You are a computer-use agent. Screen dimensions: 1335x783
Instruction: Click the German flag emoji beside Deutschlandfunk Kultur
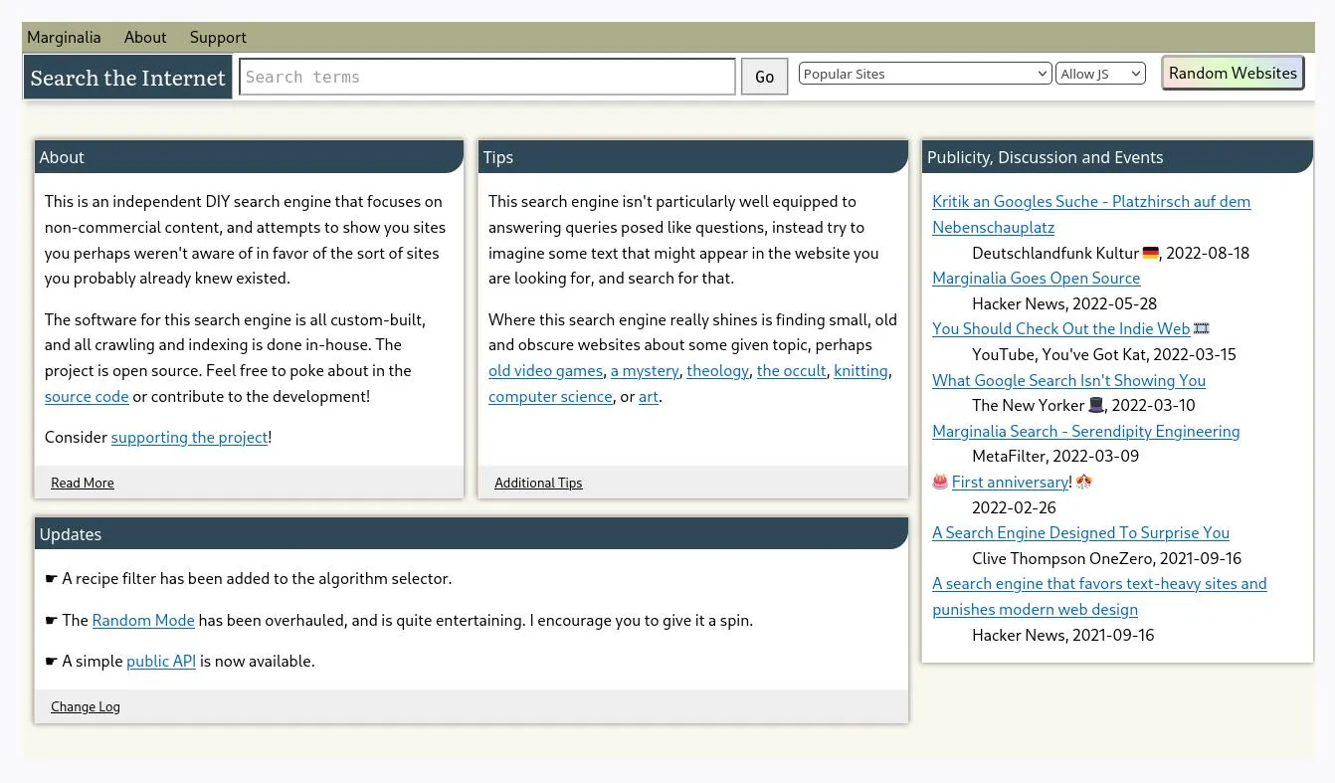point(1150,253)
